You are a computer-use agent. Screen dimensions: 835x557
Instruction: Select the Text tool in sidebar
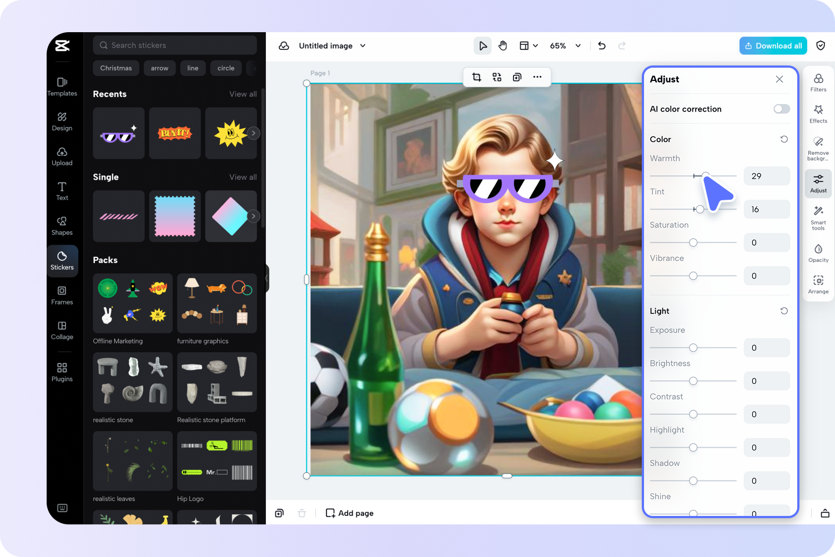pos(62,191)
